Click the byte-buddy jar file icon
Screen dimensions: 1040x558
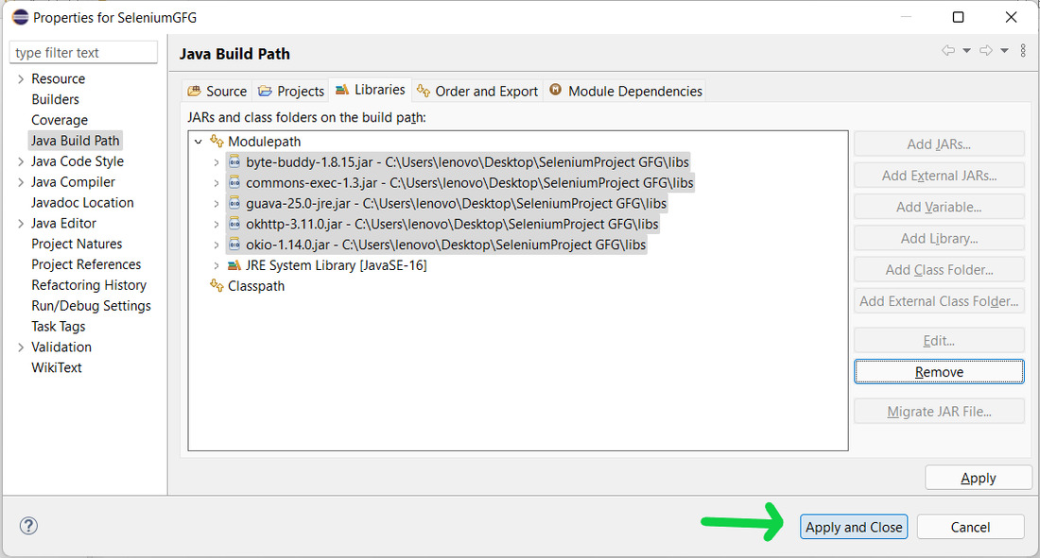click(x=235, y=162)
